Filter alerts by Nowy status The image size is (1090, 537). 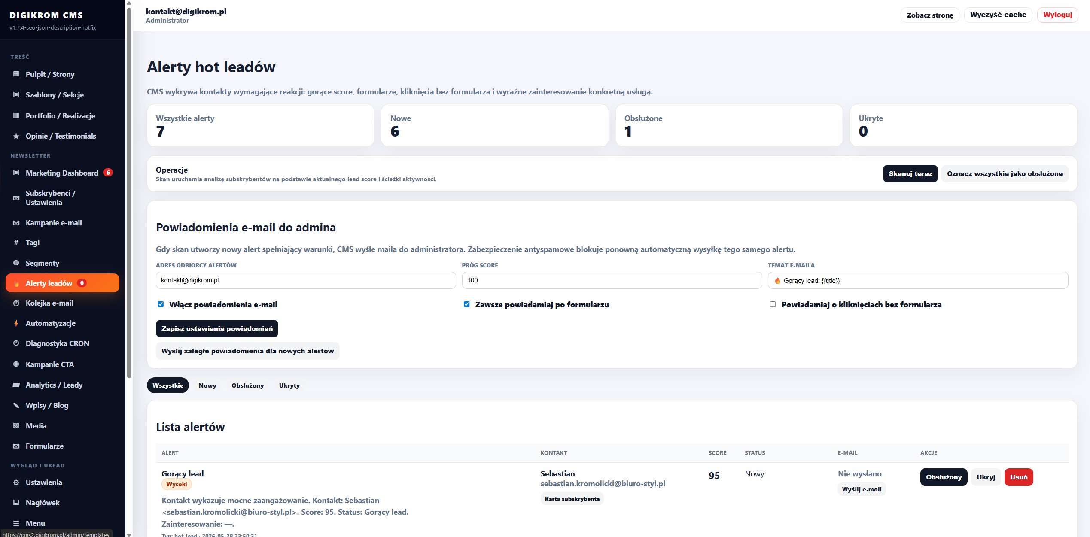coord(207,385)
